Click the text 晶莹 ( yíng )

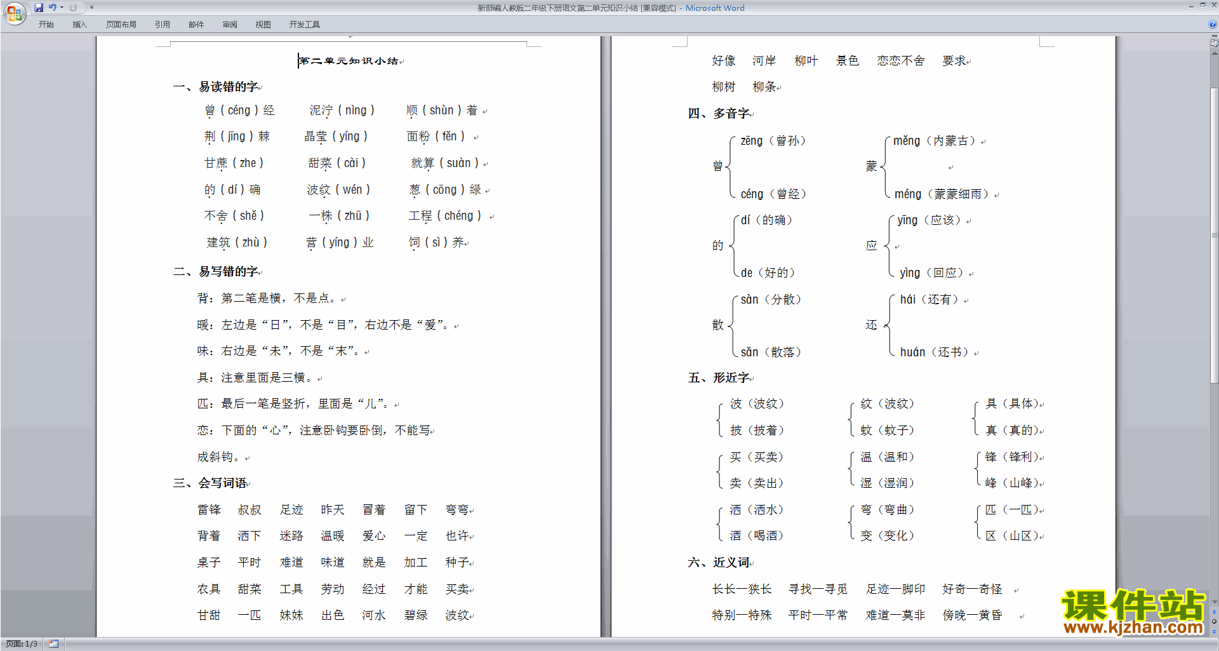point(336,137)
